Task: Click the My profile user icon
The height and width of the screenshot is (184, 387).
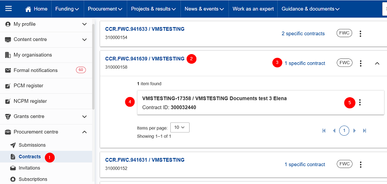Action: coord(8,24)
